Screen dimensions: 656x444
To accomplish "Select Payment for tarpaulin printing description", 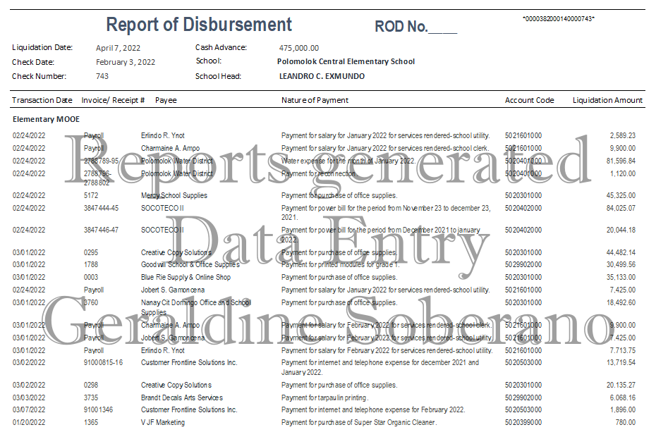I will pos(324,397).
